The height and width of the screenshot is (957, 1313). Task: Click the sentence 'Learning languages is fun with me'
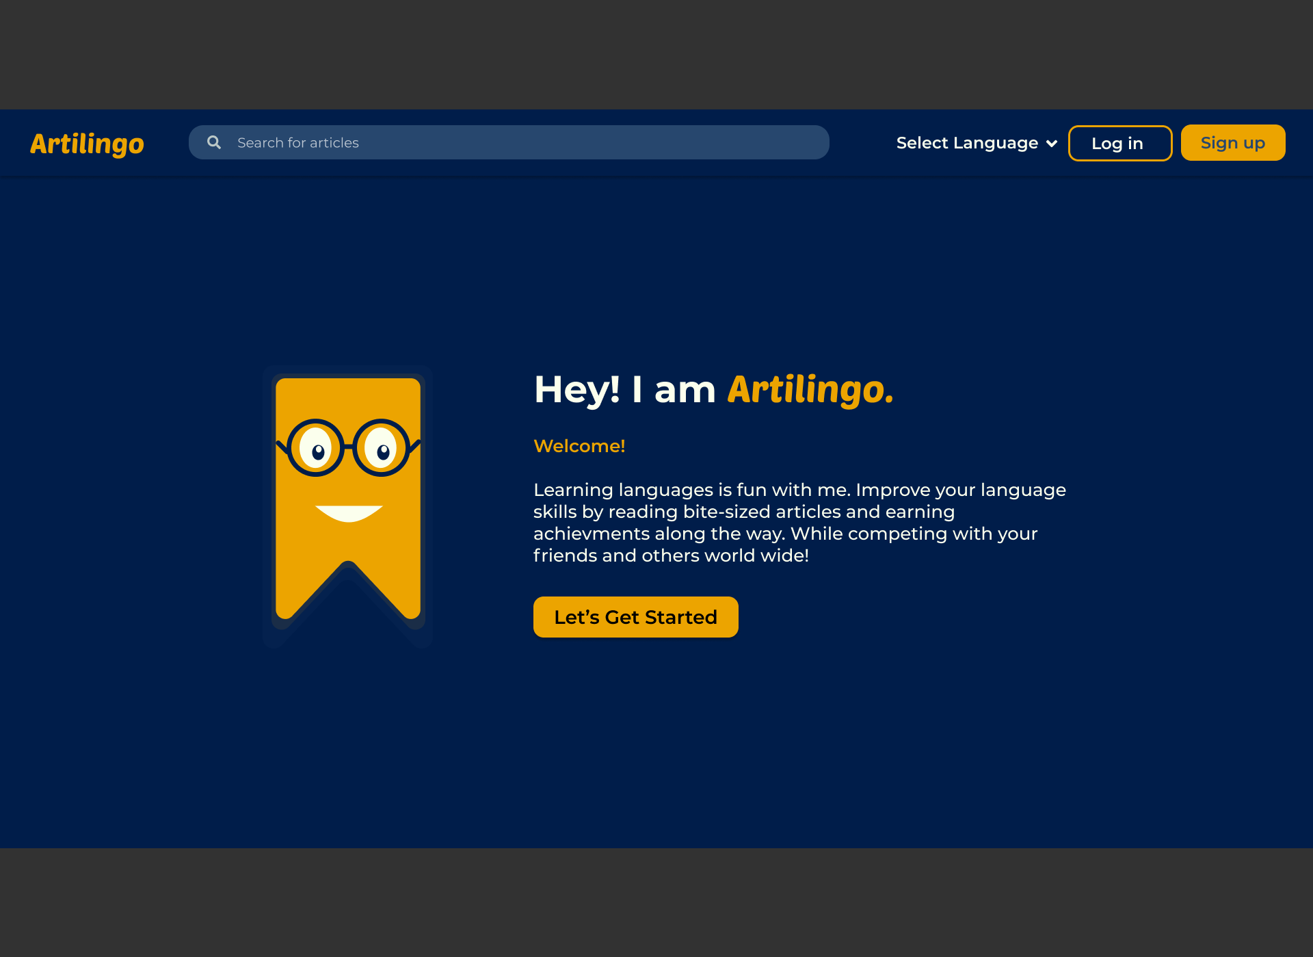[x=691, y=490]
